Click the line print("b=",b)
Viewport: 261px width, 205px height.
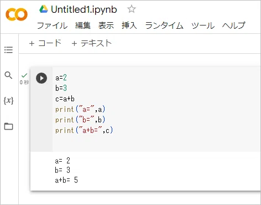click(x=80, y=120)
